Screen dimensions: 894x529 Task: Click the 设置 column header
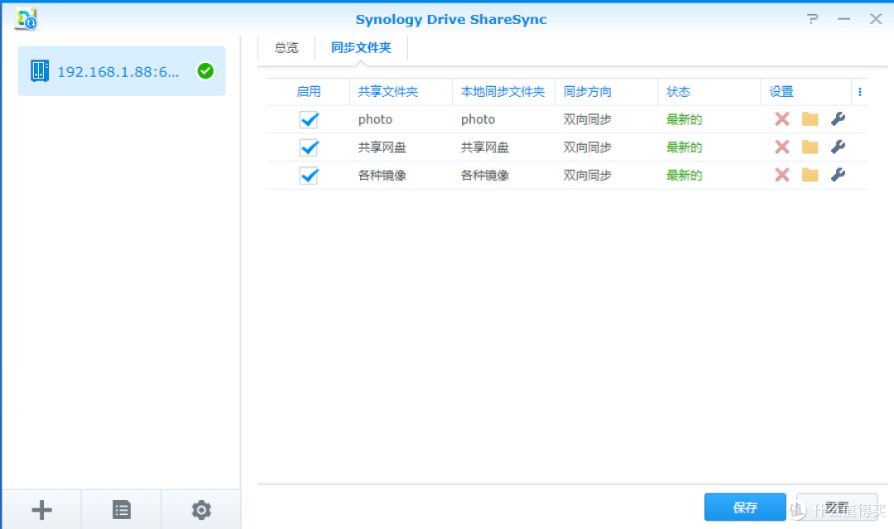click(806, 92)
